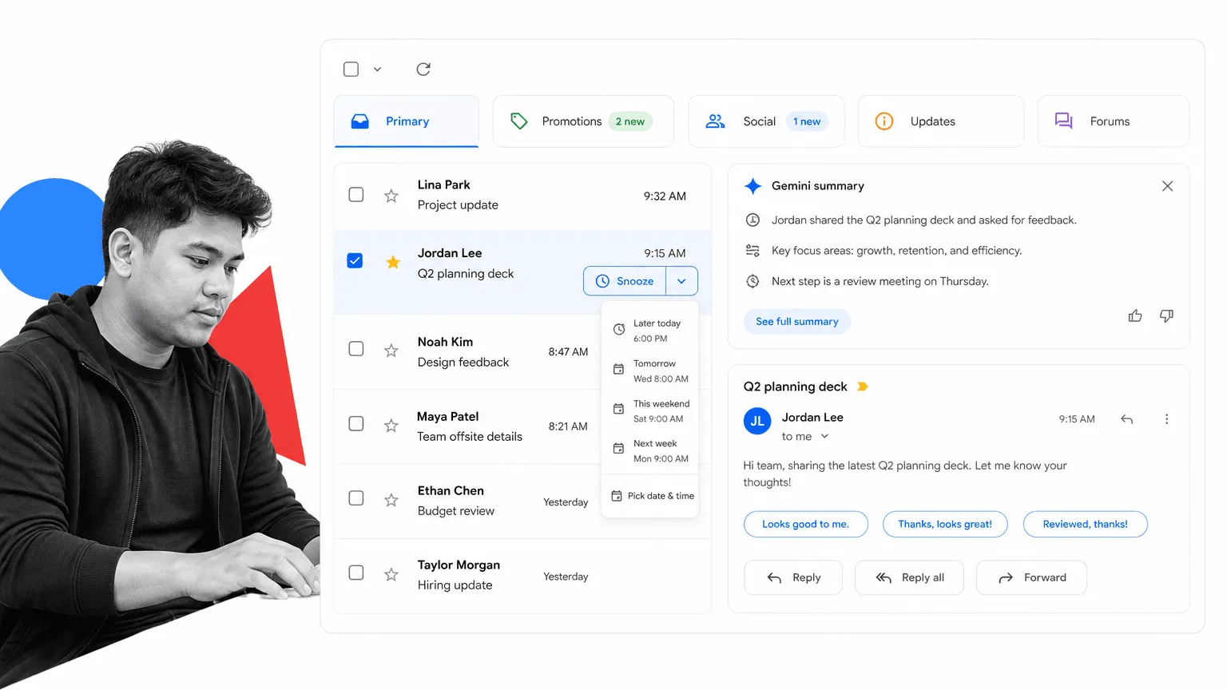Star the Maya Patel email

coord(391,425)
